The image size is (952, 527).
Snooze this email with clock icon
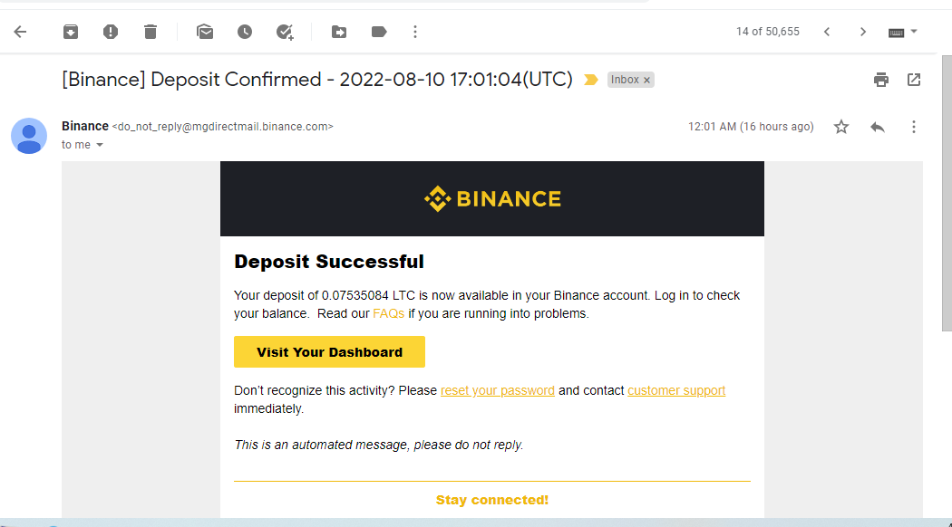(x=245, y=32)
